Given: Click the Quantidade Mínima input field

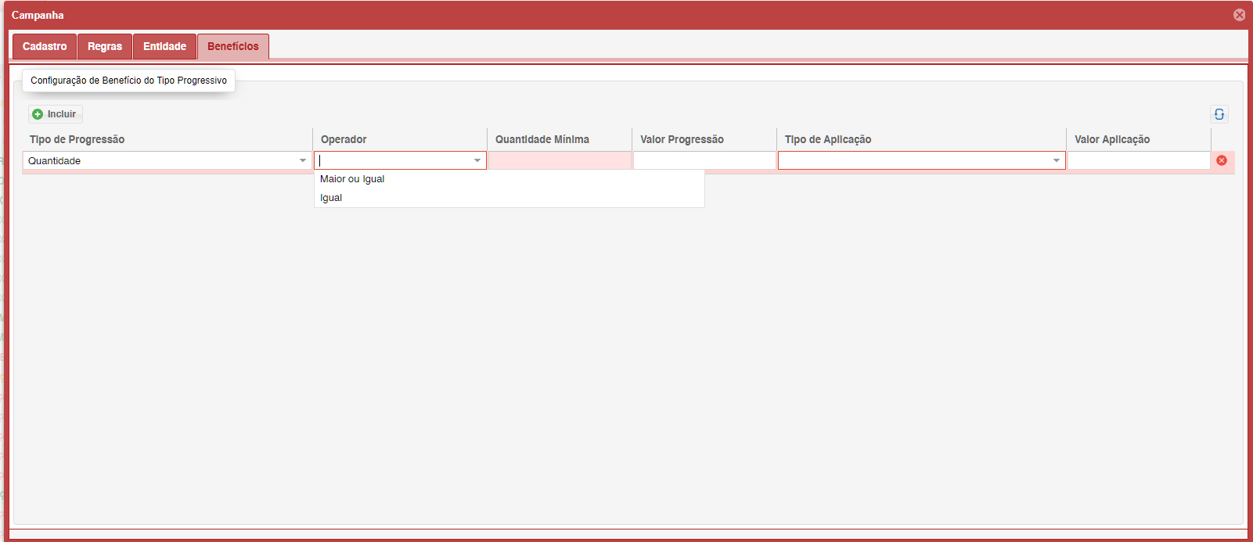Looking at the screenshot, I should tap(560, 160).
